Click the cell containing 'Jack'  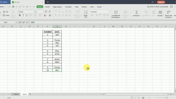[x=57, y=35]
